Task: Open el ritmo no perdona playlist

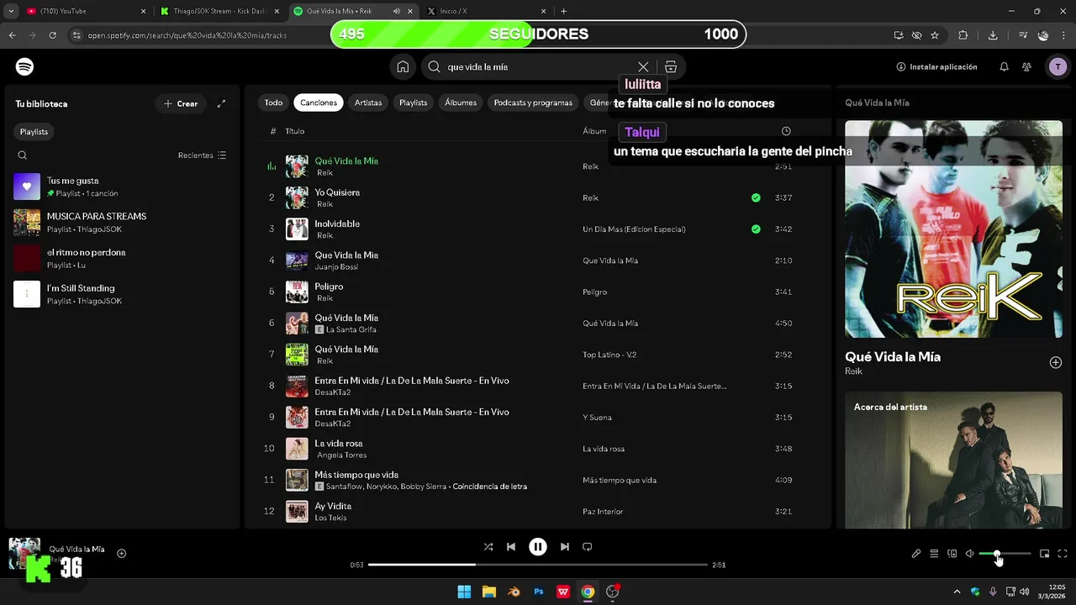Action: point(122,258)
